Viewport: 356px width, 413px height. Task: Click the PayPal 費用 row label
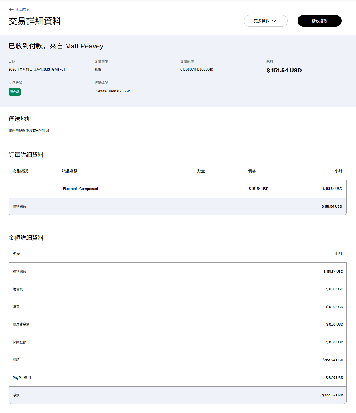pyautogui.click(x=22, y=378)
